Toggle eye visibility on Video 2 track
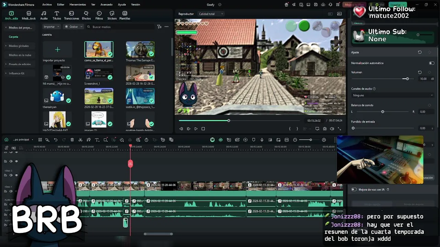Image resolution: width=440 pixels, height=247 pixels. click(16, 175)
